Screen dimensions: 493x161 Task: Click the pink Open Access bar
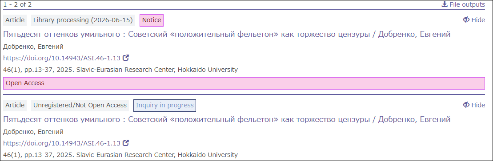(244, 83)
